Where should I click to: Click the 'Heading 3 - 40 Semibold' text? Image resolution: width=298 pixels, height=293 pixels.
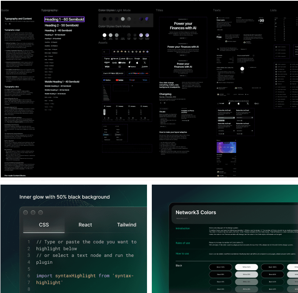[58, 31]
